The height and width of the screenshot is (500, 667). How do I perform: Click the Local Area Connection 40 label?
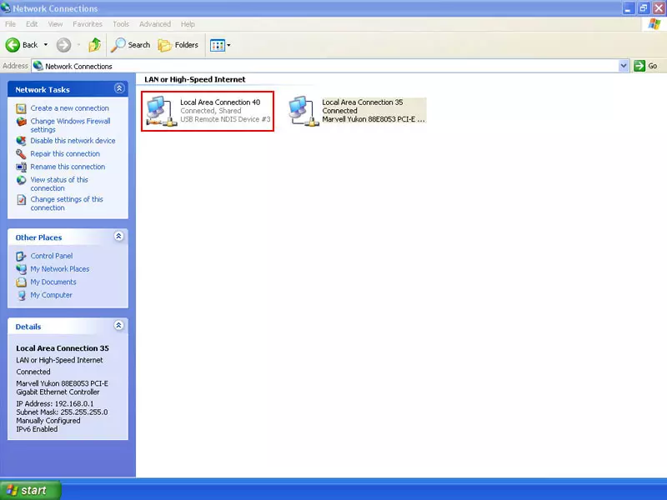click(220, 102)
